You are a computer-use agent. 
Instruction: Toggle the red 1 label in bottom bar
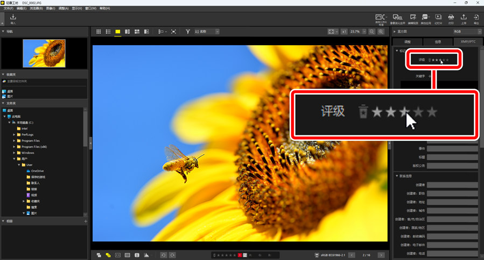[x=240, y=255]
